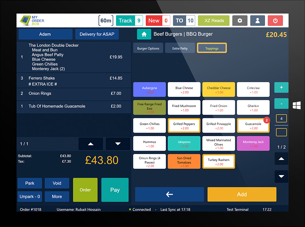Image resolution: width=305 pixels, height=227 pixels.
Task: Toggle the Blue Cheese topping
Action: point(184,89)
